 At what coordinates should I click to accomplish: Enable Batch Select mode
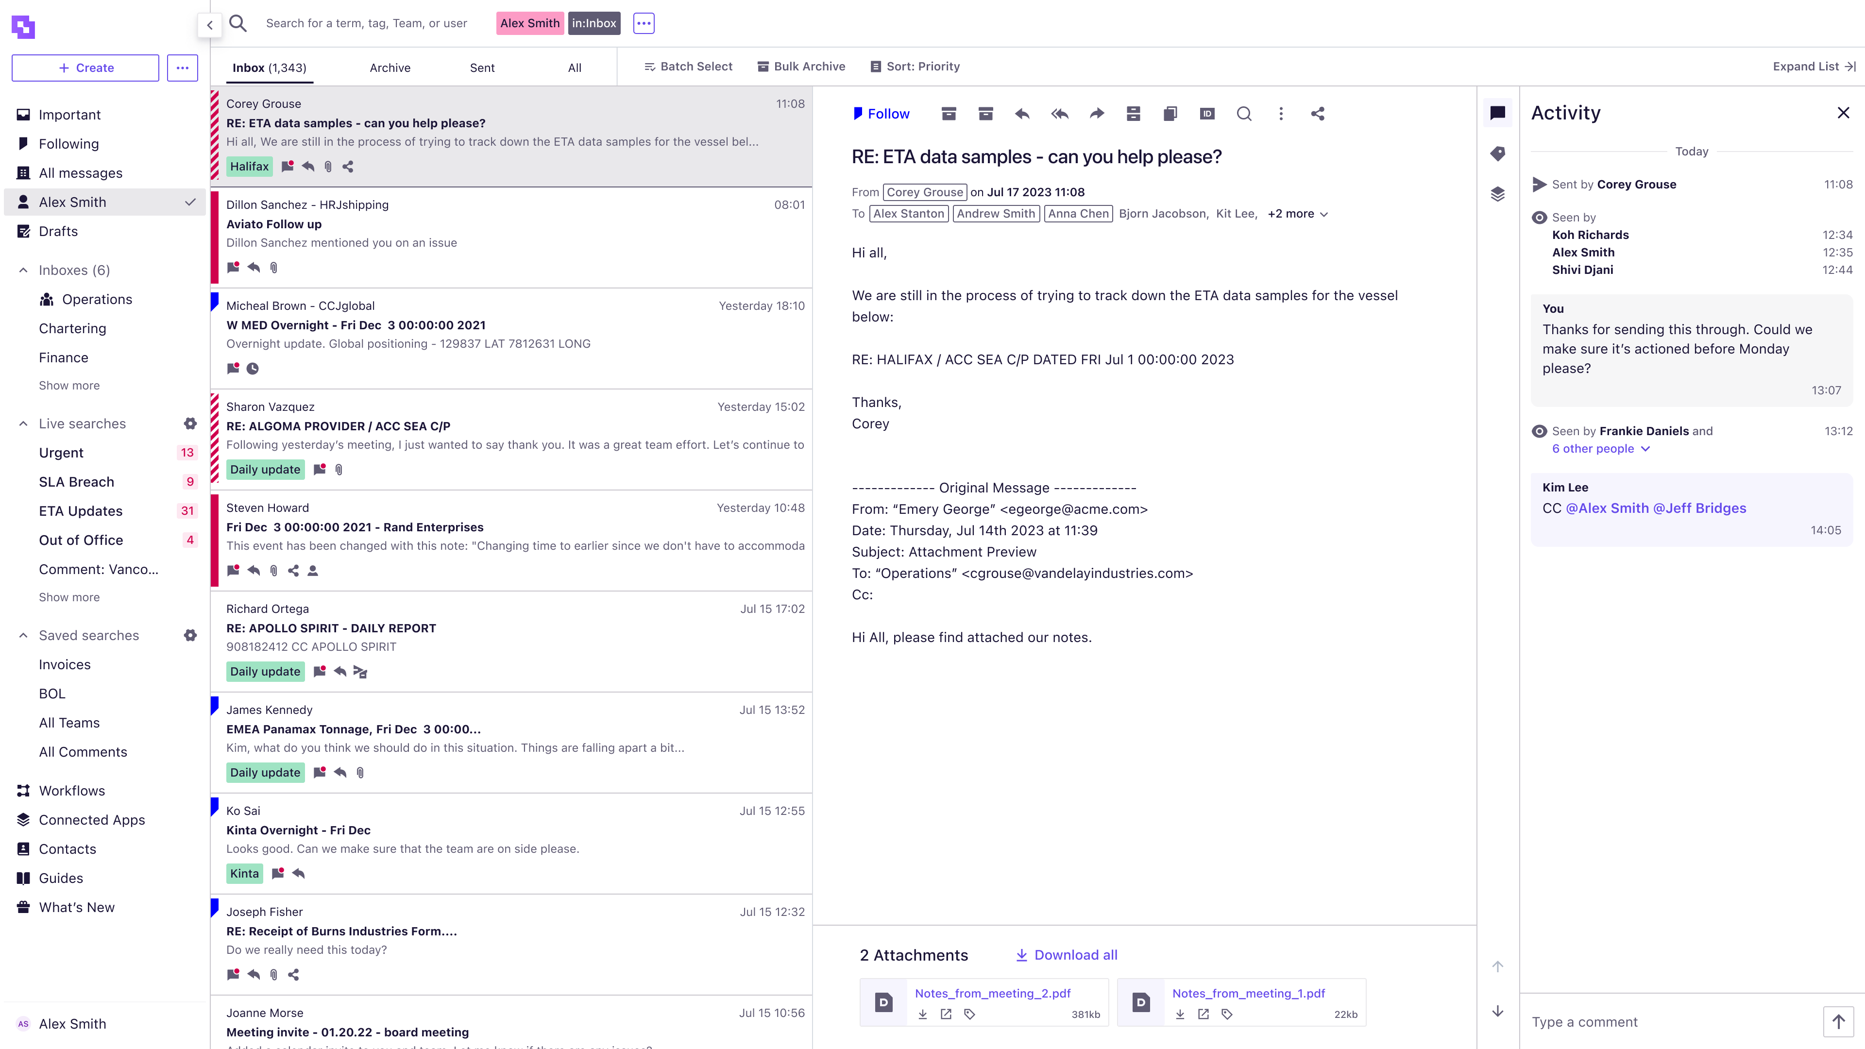click(x=688, y=66)
